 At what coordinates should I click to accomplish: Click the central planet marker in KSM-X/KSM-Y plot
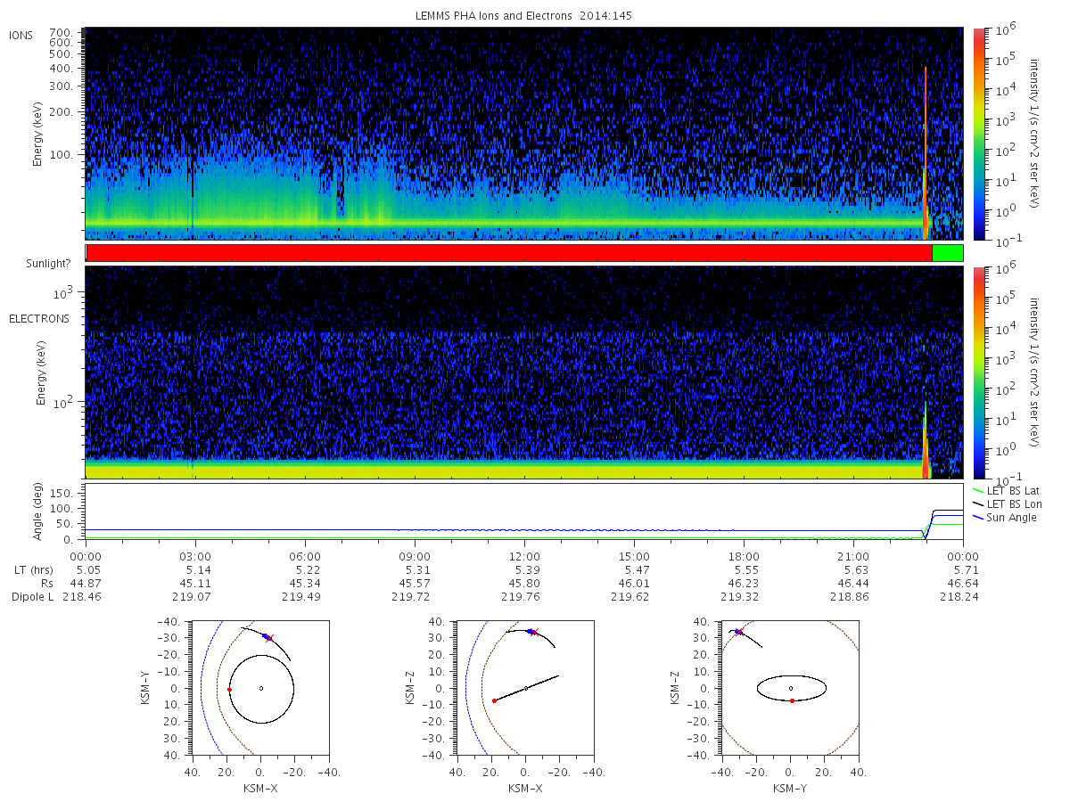coord(261,688)
